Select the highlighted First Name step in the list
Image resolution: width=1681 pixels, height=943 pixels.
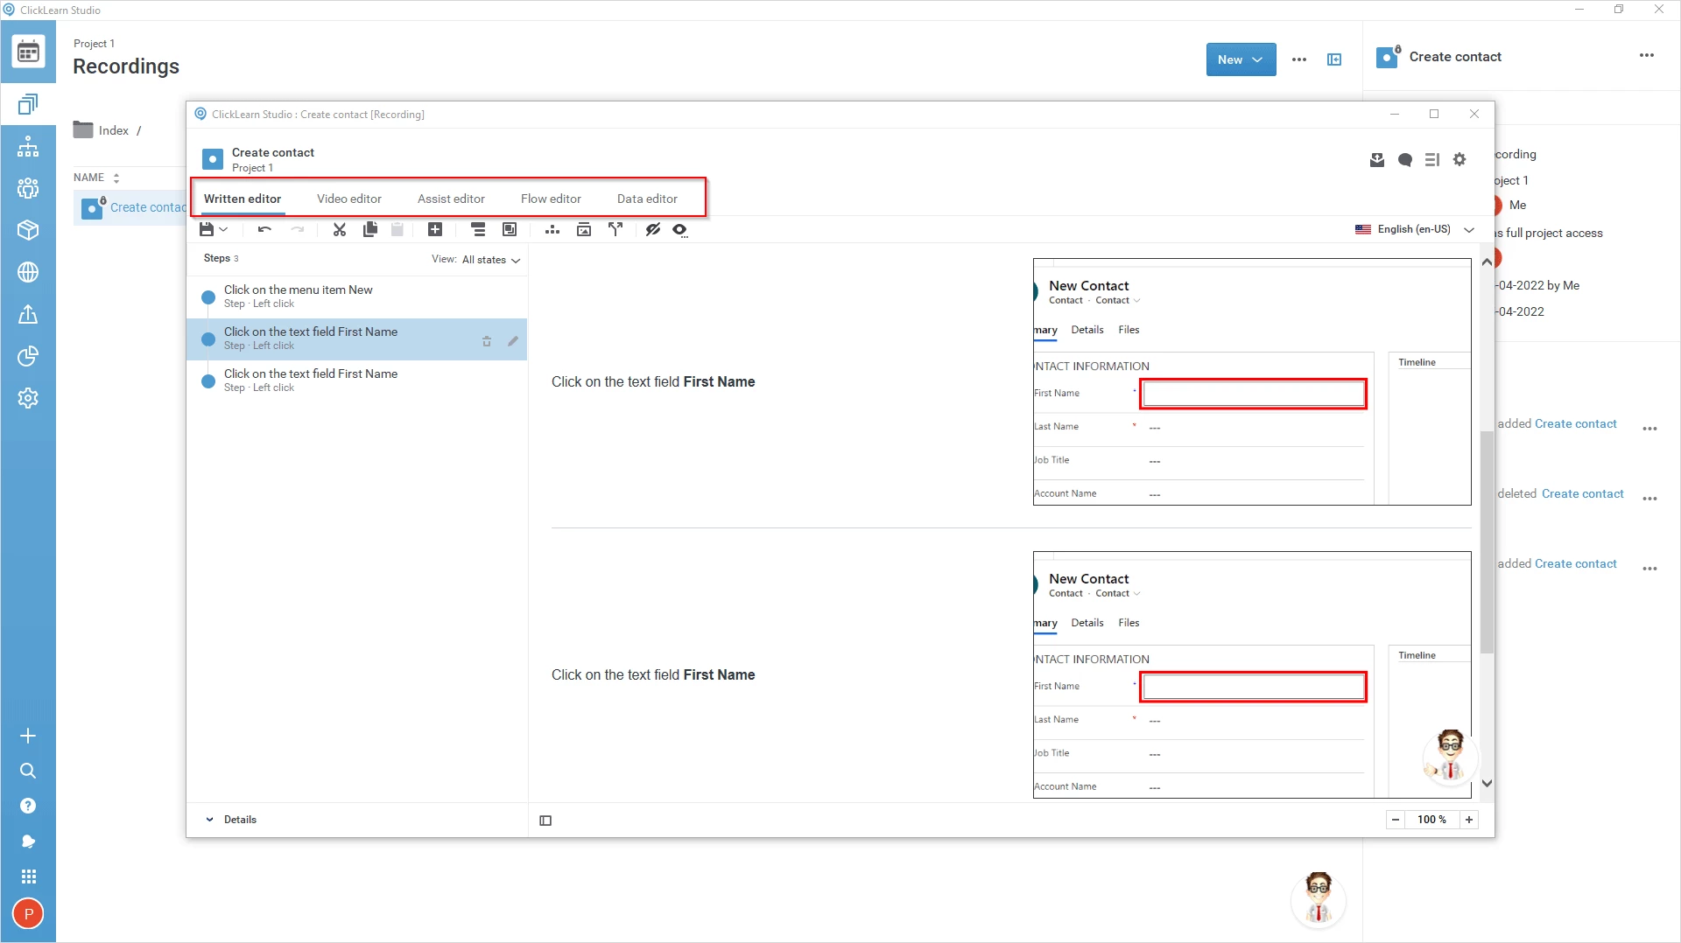[x=357, y=339]
